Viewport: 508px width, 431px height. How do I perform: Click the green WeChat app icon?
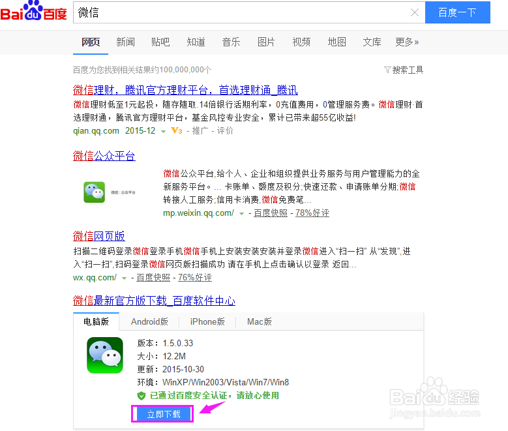pos(105,355)
